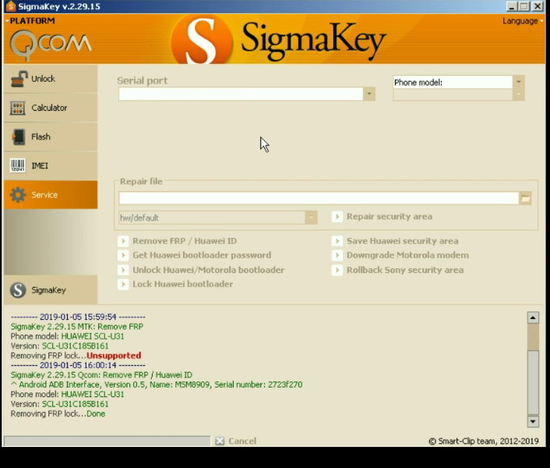Click Unlock Huawei/Motorola bootloader
Screen dimensions: 550x468
tap(208, 270)
